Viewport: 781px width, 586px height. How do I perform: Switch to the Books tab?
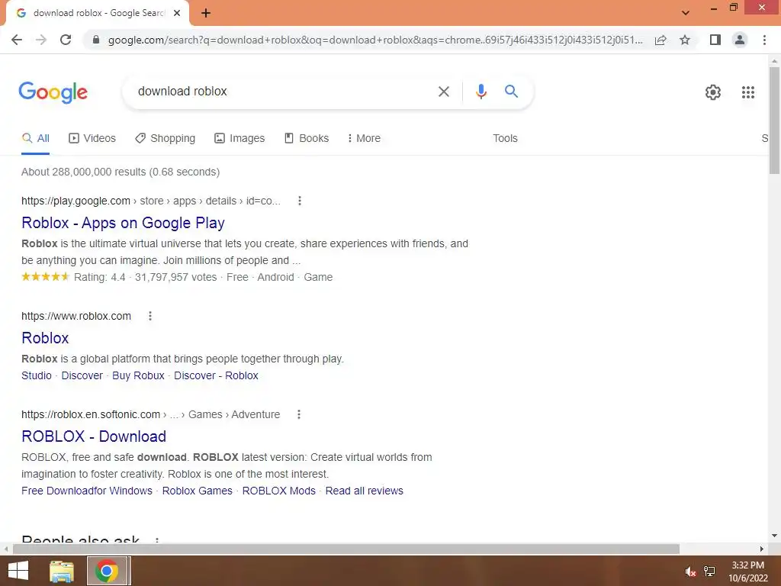[x=307, y=139]
